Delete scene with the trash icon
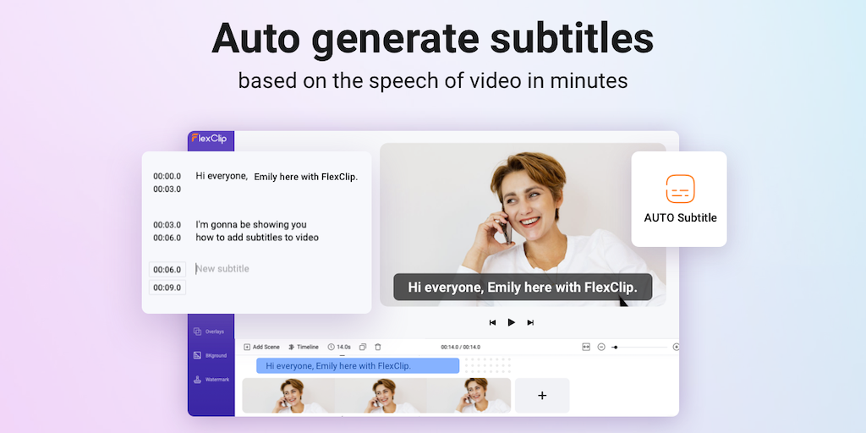This screenshot has width=866, height=433. [x=378, y=347]
